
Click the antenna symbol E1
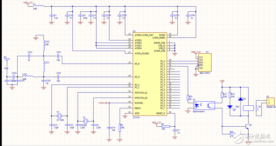click(7, 60)
